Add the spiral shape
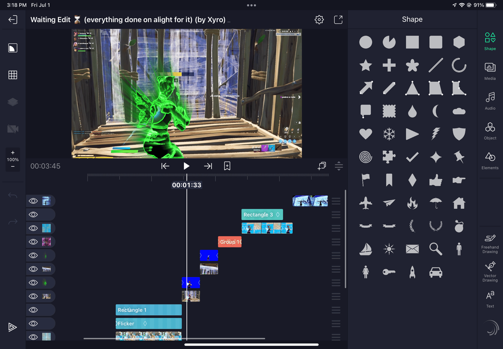The height and width of the screenshot is (349, 503). tap(366, 157)
